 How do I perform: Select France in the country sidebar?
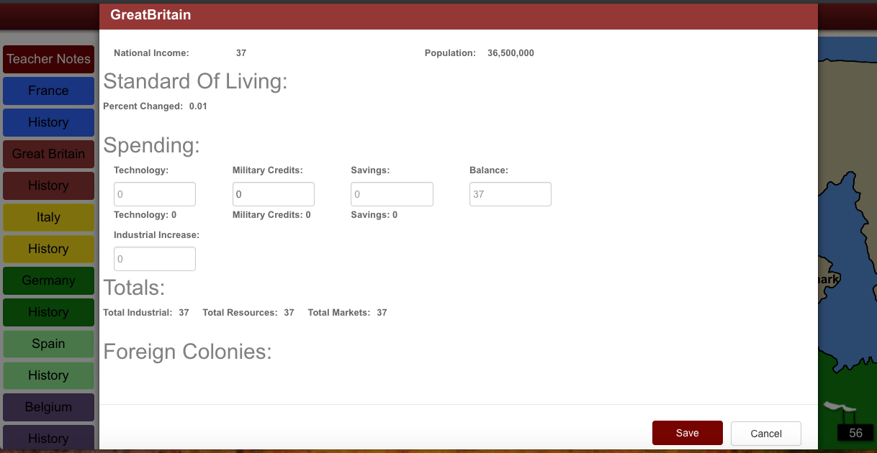pyautogui.click(x=48, y=91)
